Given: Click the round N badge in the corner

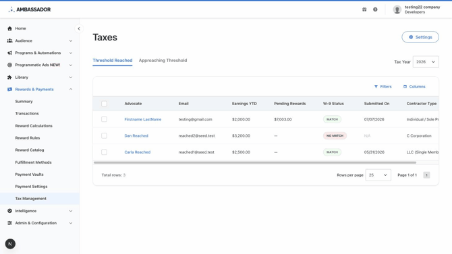Looking at the screenshot, I should point(10,244).
